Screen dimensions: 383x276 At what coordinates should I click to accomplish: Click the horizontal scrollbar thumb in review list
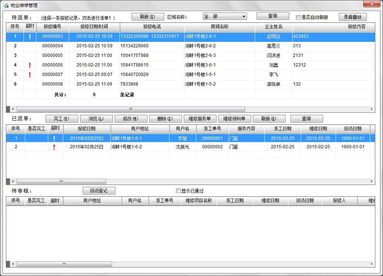tap(64, 264)
